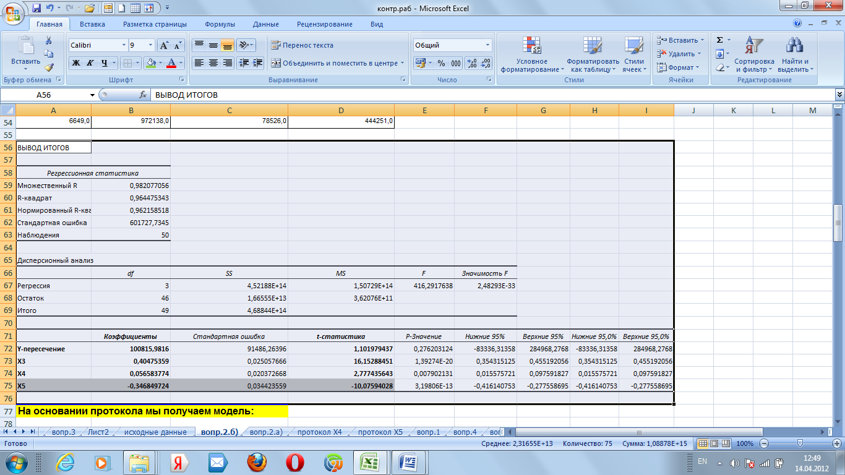Save the workbook from Quick Access toolbar

point(36,8)
